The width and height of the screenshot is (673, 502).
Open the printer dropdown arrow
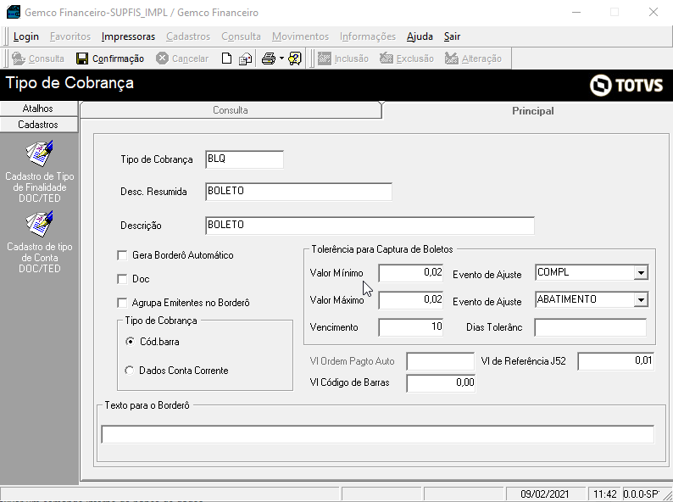coord(281,58)
